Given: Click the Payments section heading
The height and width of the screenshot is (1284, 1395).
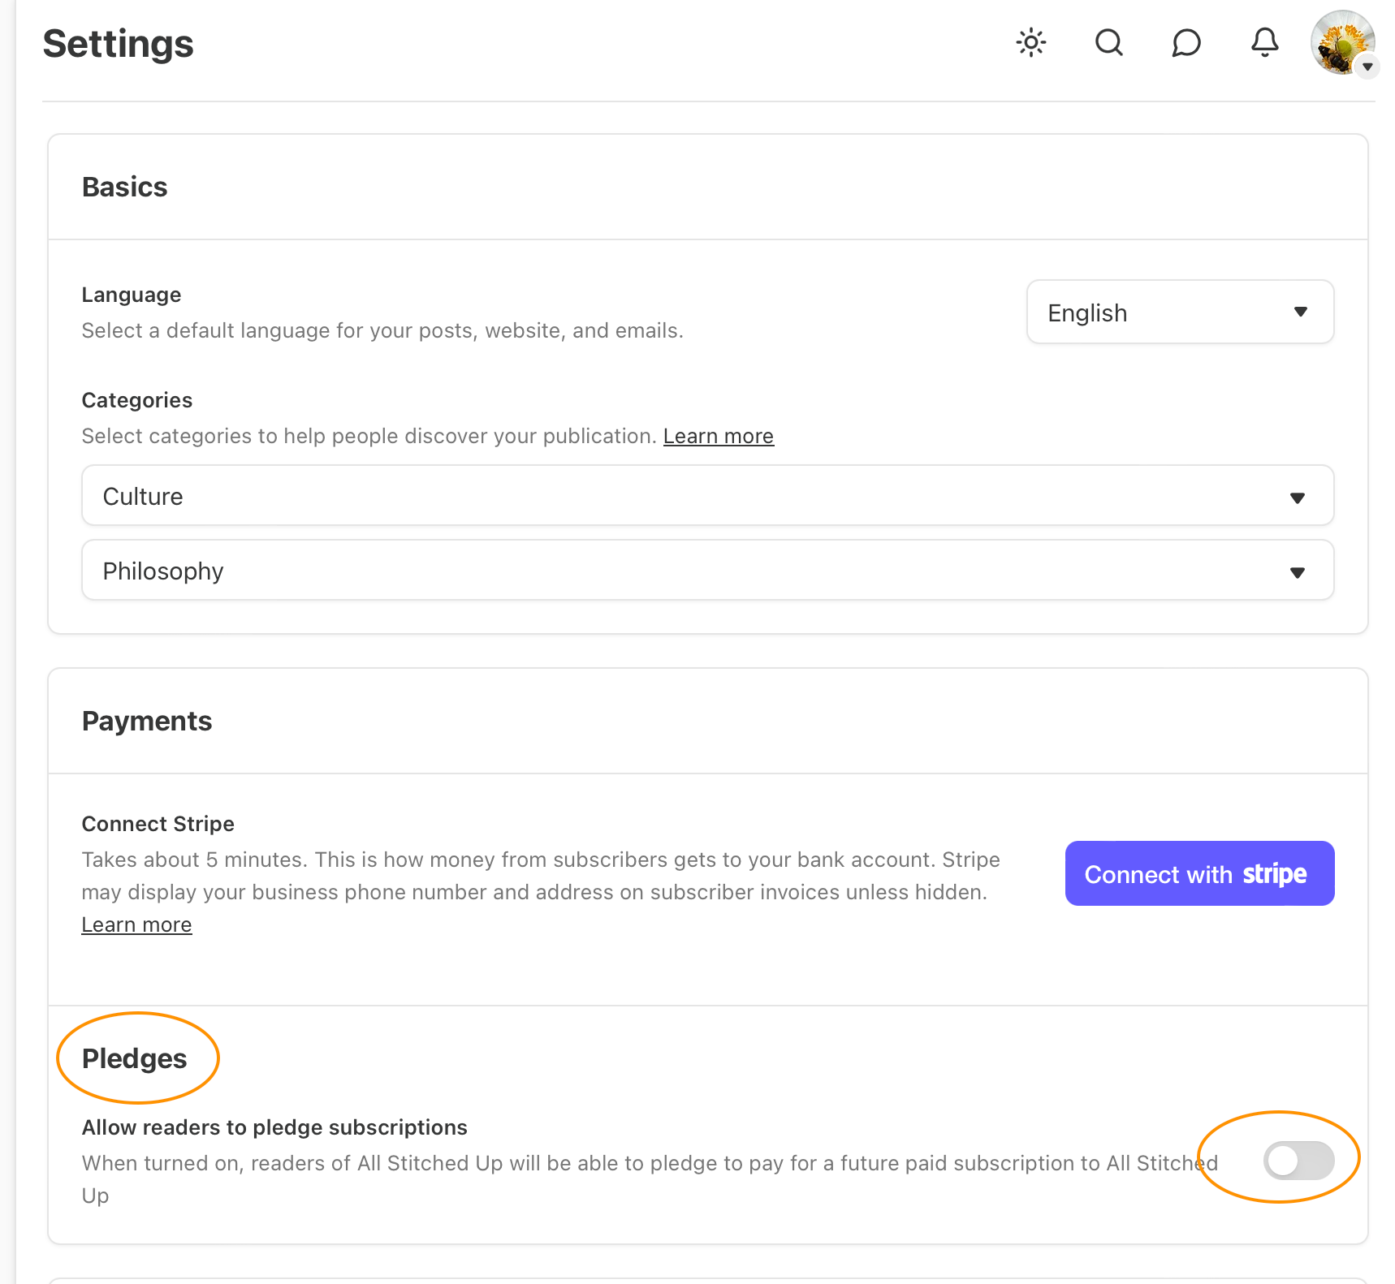Looking at the screenshot, I should tap(147, 721).
